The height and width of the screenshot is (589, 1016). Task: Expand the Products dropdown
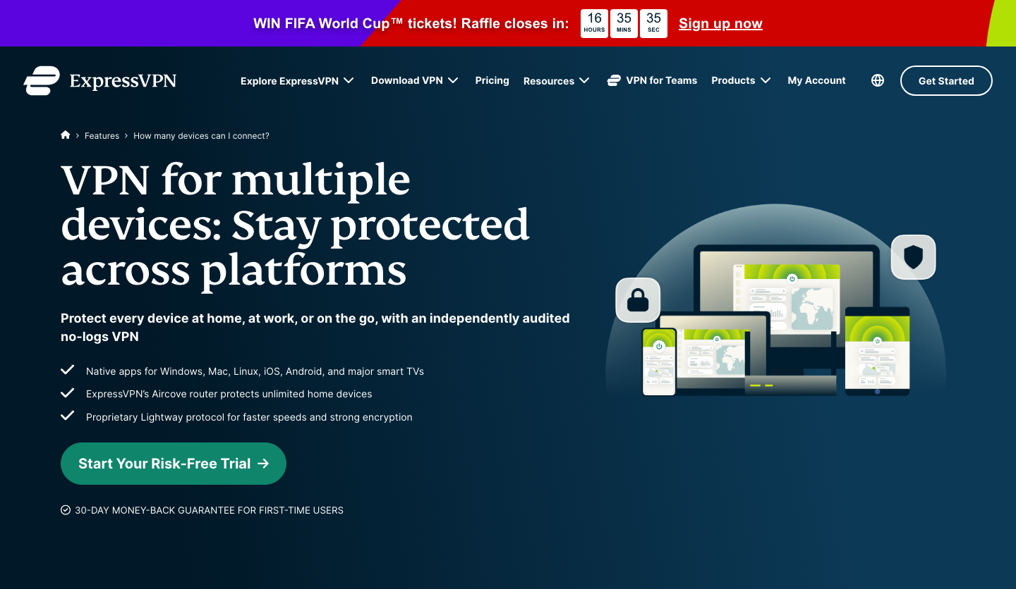pos(741,80)
